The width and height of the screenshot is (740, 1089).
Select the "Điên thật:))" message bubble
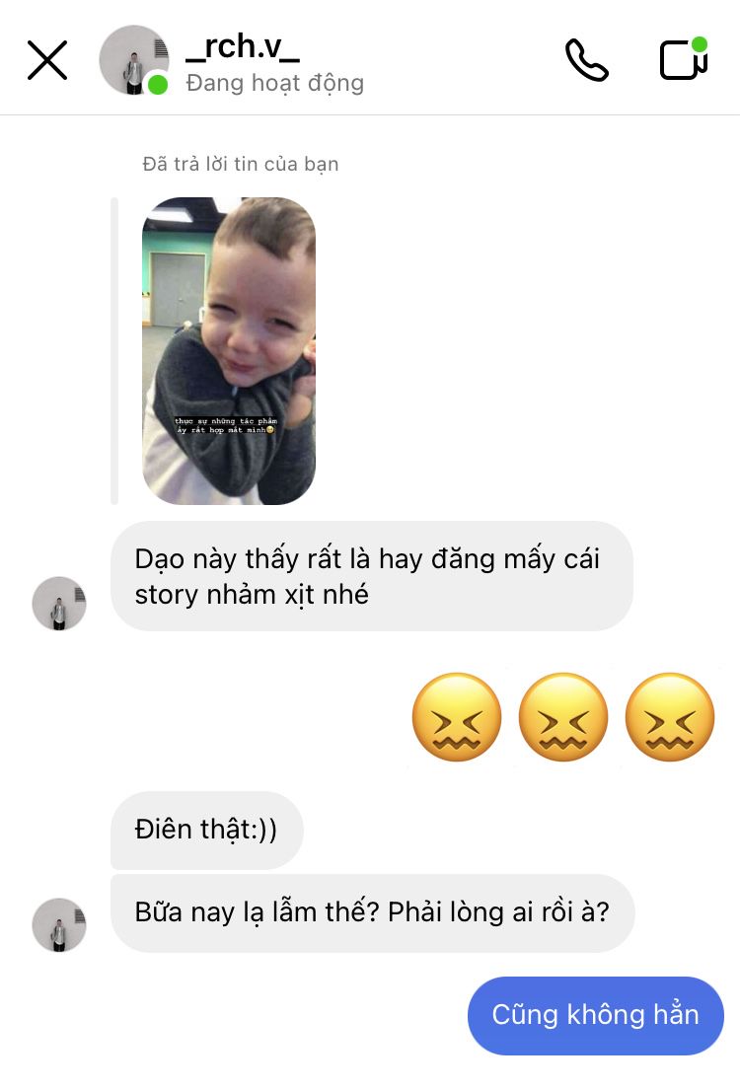click(x=207, y=830)
